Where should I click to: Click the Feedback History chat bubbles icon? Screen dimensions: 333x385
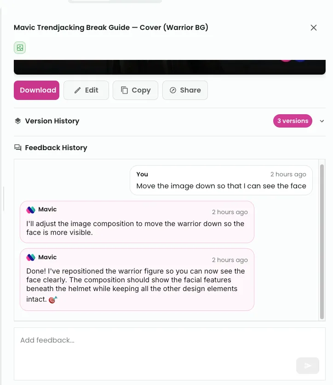[x=18, y=147]
